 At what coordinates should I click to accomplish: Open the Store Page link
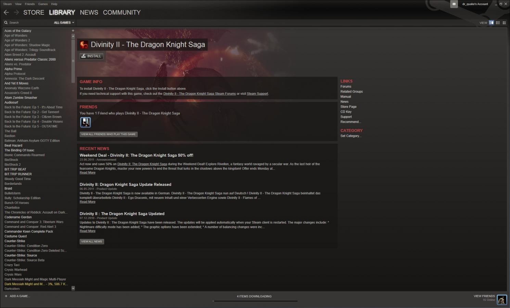pyautogui.click(x=348, y=107)
